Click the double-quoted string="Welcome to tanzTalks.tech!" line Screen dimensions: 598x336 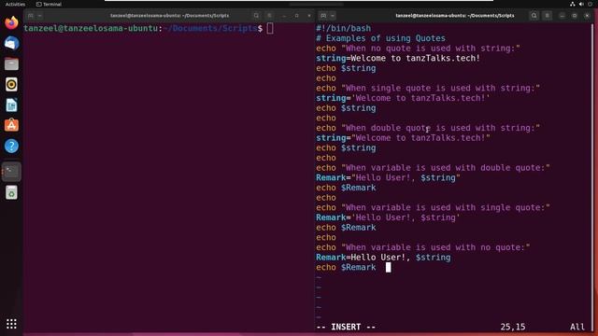[403, 138]
